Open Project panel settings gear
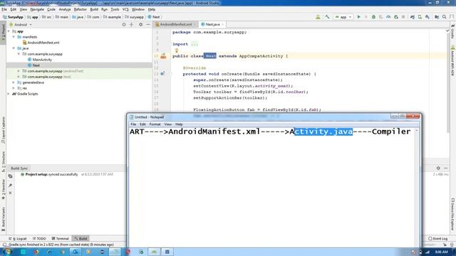 141,25
